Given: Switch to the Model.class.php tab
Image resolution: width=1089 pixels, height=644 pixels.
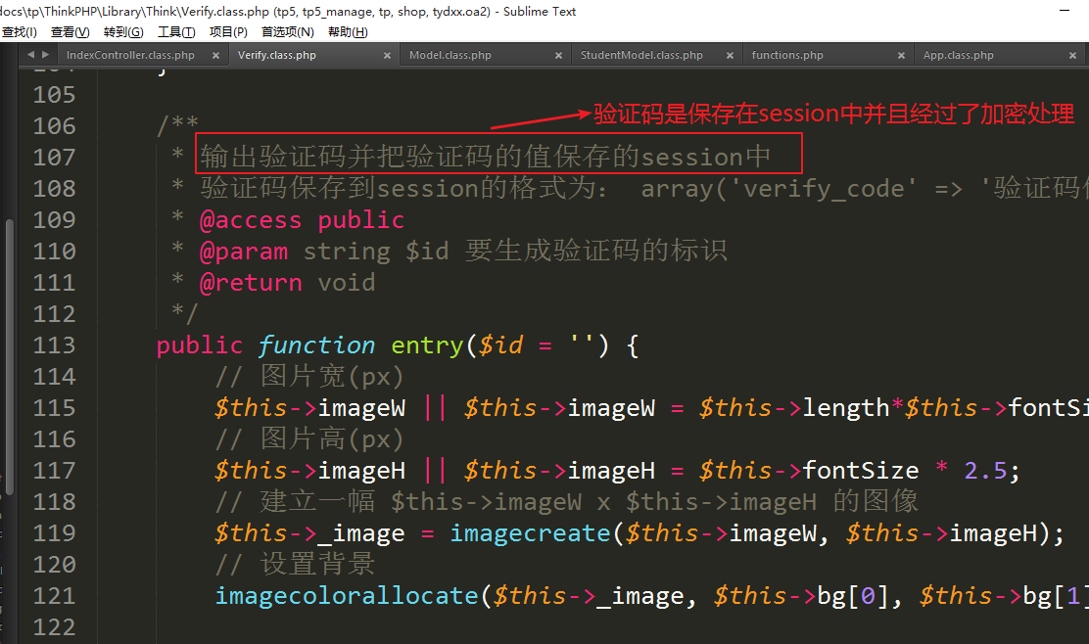Looking at the screenshot, I should 450,56.
